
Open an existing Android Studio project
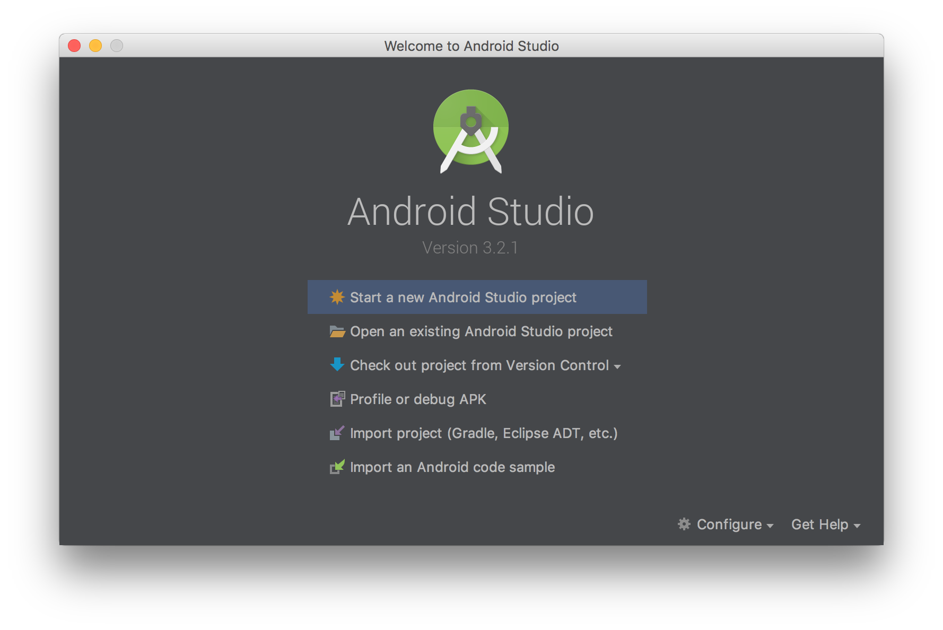click(477, 331)
